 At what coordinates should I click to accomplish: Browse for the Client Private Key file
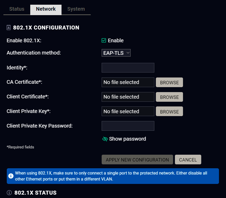(x=169, y=112)
